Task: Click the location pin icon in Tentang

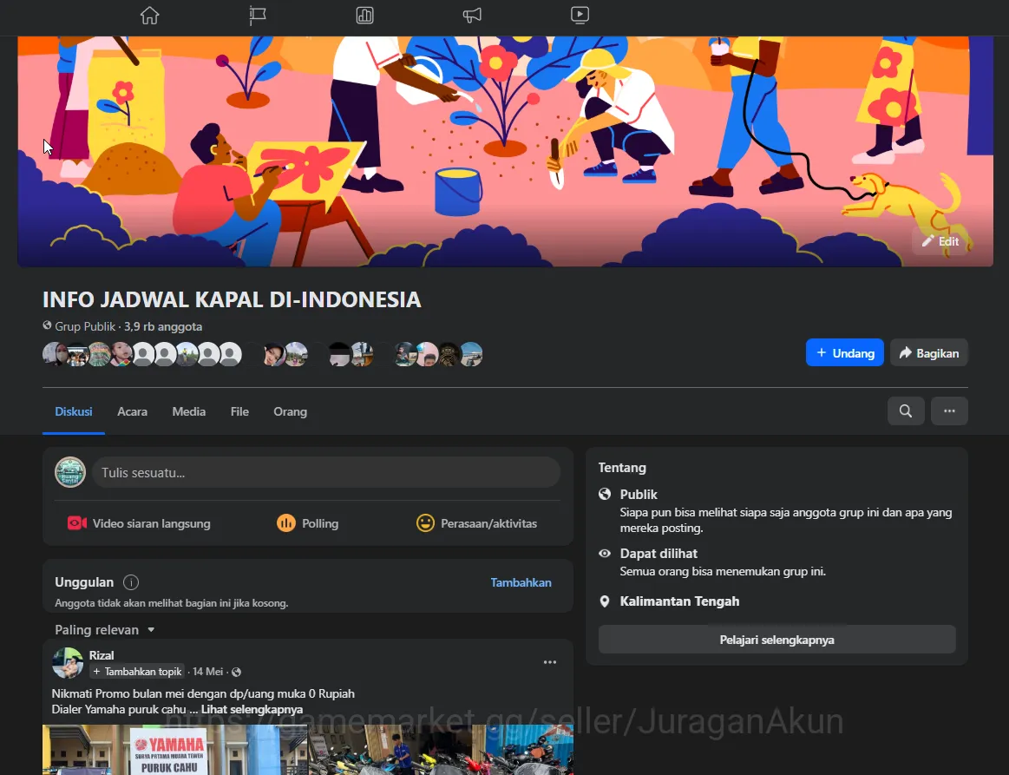Action: (x=604, y=601)
